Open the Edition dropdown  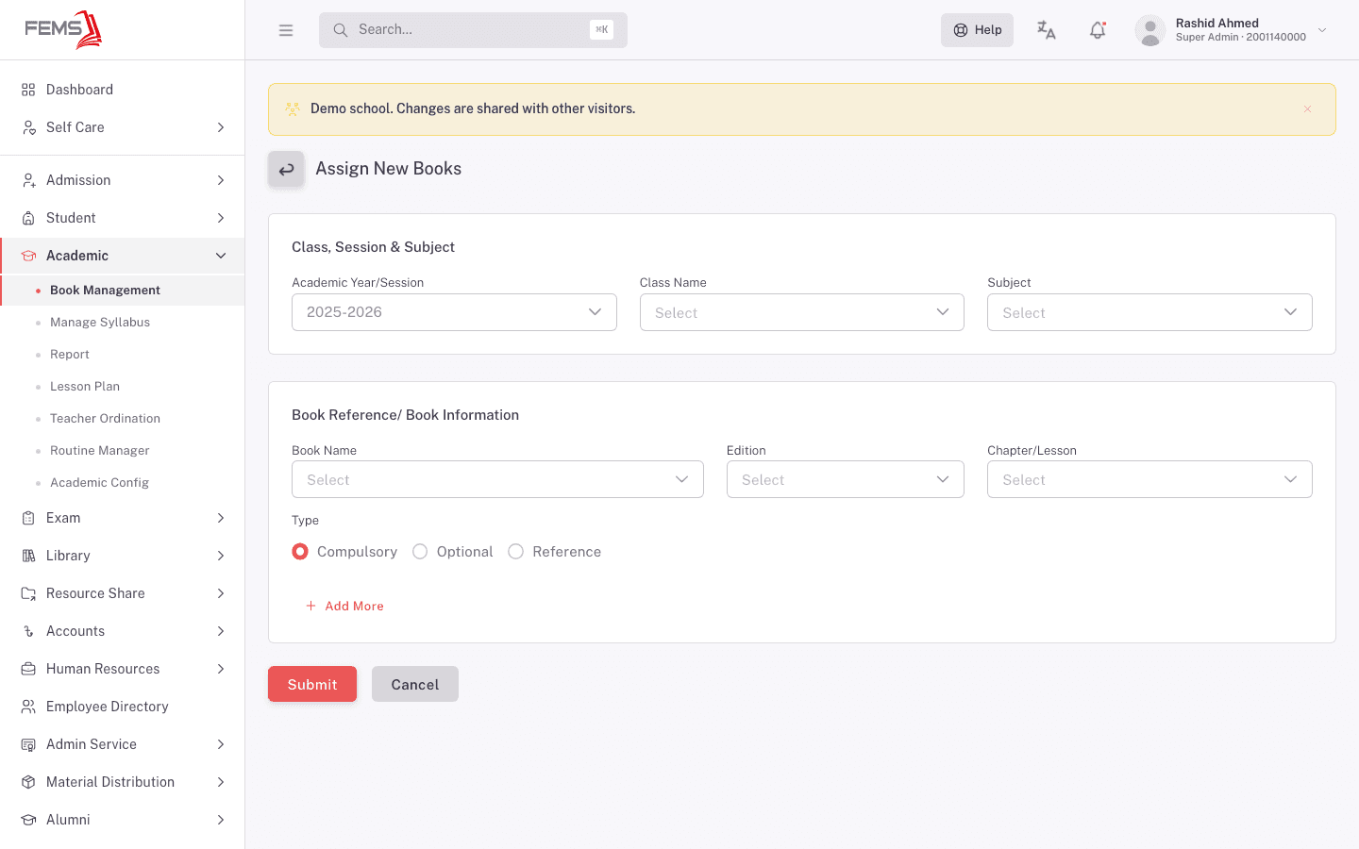845,479
